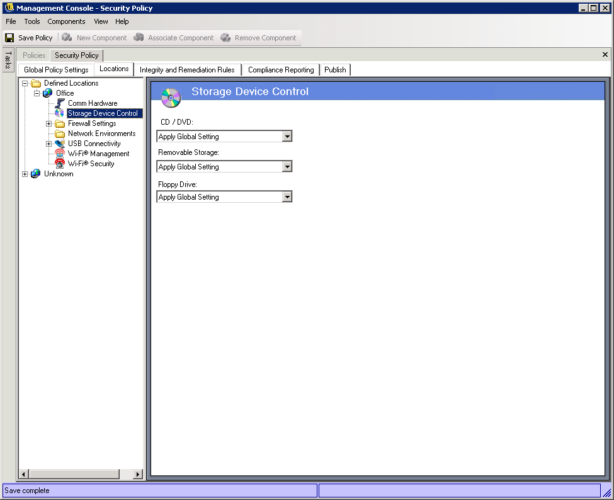Viewport: 614px width, 500px height.
Task: Click the Remove Component toolbar icon
Action: click(225, 37)
